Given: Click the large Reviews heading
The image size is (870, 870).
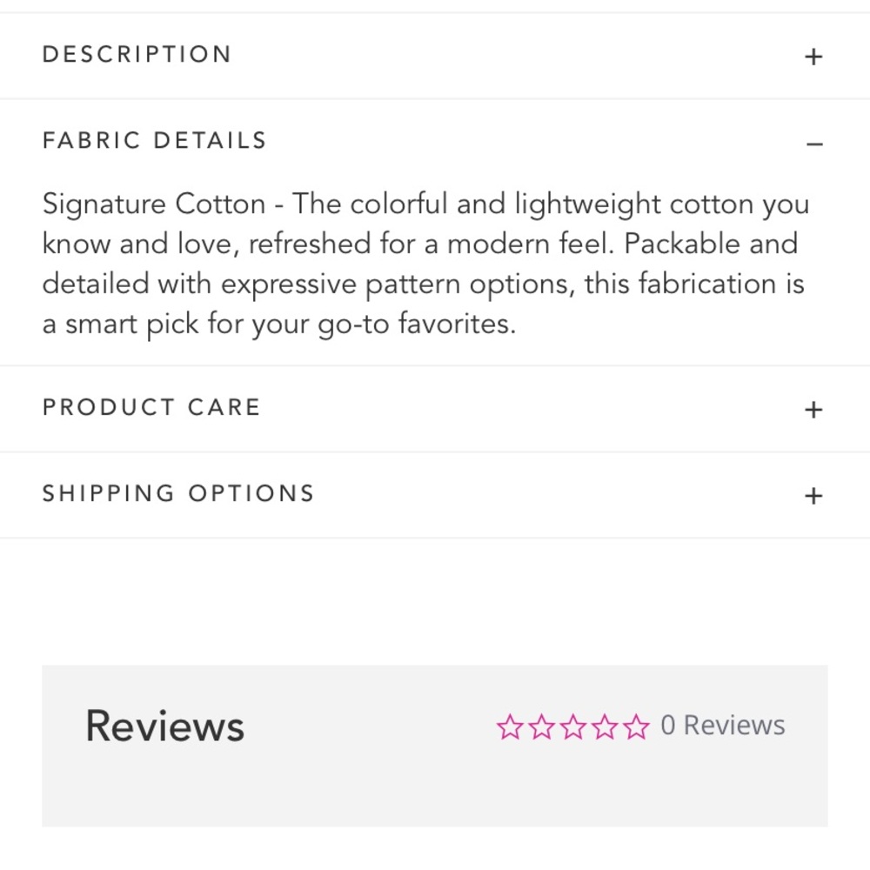Looking at the screenshot, I should 164,726.
